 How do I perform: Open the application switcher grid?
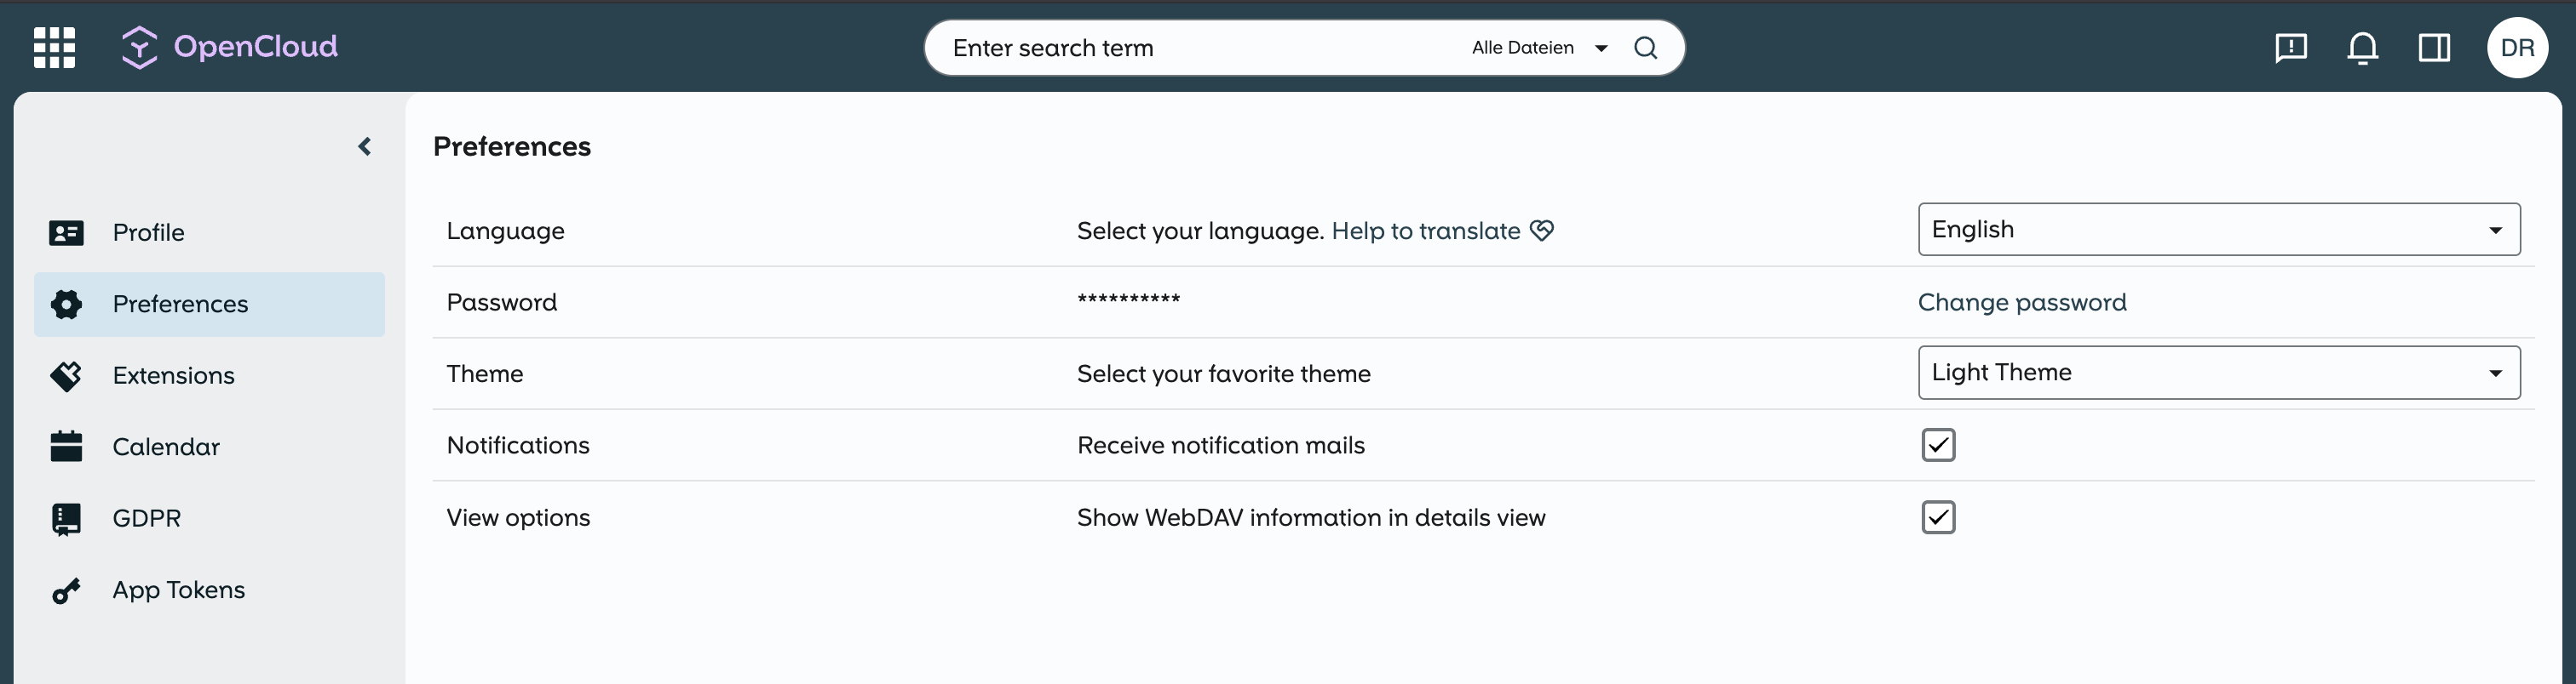pos(54,47)
